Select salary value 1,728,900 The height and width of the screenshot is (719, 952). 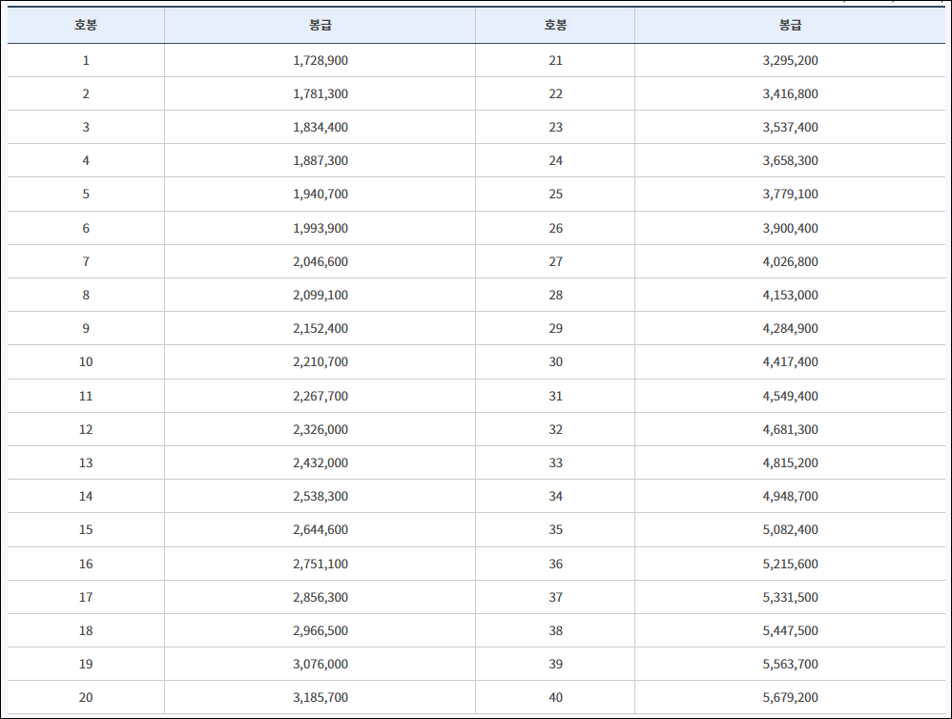320,61
